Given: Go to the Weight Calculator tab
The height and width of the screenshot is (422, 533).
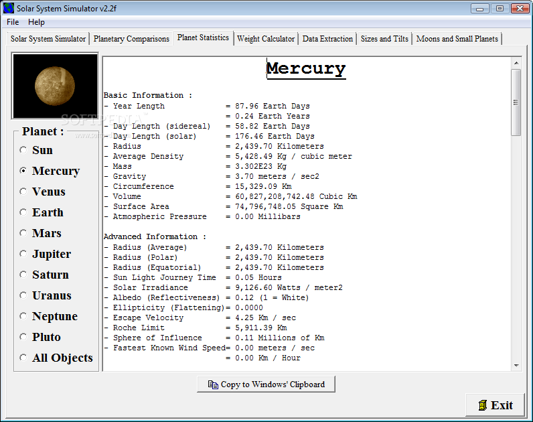Looking at the screenshot, I should pyautogui.click(x=266, y=39).
